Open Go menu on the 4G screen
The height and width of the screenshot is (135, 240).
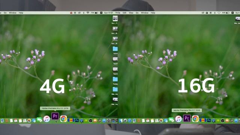point(5,13)
